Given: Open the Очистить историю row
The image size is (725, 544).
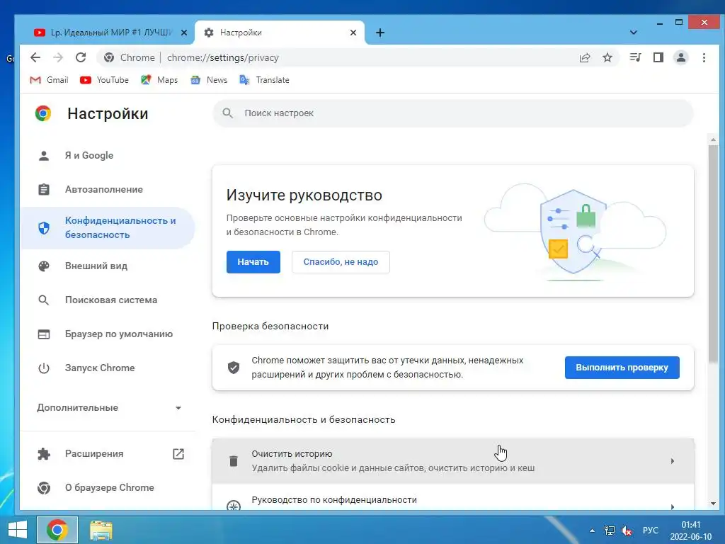Looking at the screenshot, I should (x=453, y=460).
